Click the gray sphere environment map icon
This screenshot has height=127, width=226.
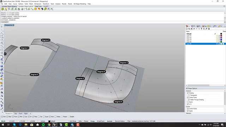pos(22,9)
